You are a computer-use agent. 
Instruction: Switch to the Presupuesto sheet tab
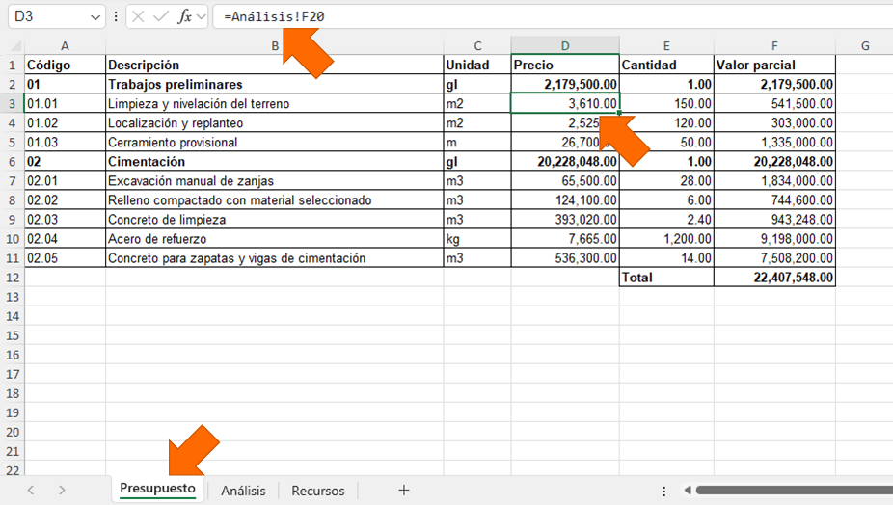click(157, 489)
